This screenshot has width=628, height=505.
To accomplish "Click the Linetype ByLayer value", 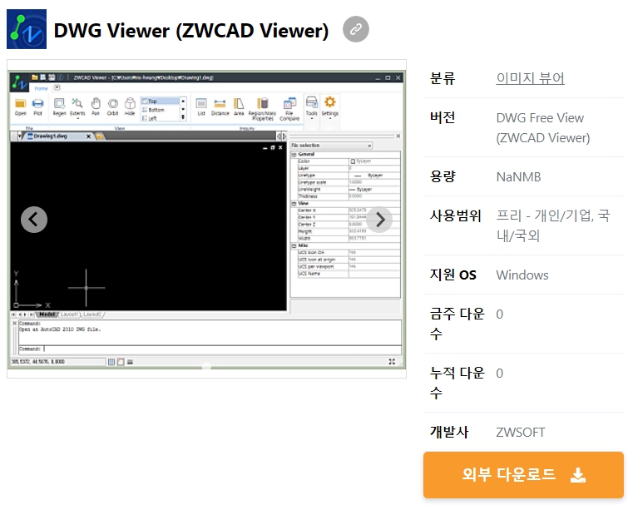I will click(374, 176).
